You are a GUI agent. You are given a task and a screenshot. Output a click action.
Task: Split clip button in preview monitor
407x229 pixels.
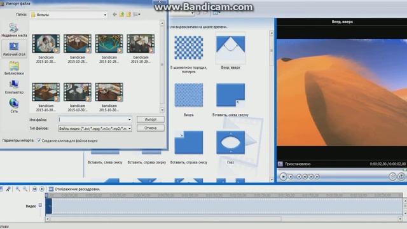coord(392,177)
